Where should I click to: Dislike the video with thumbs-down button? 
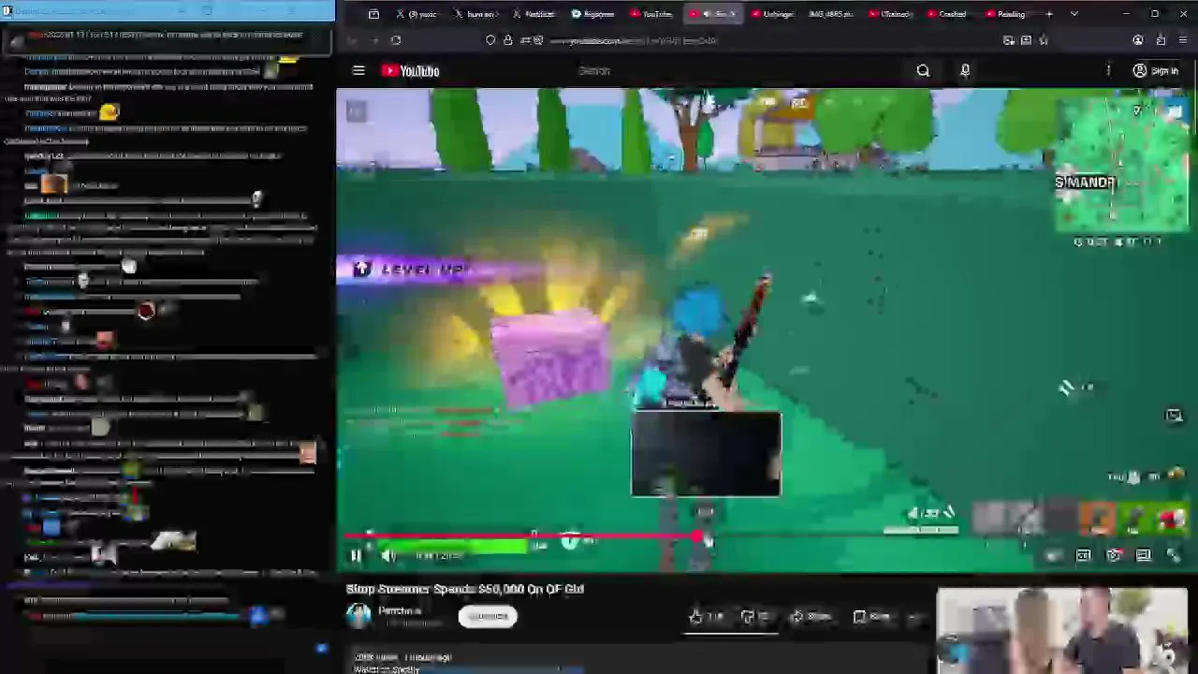(754, 617)
